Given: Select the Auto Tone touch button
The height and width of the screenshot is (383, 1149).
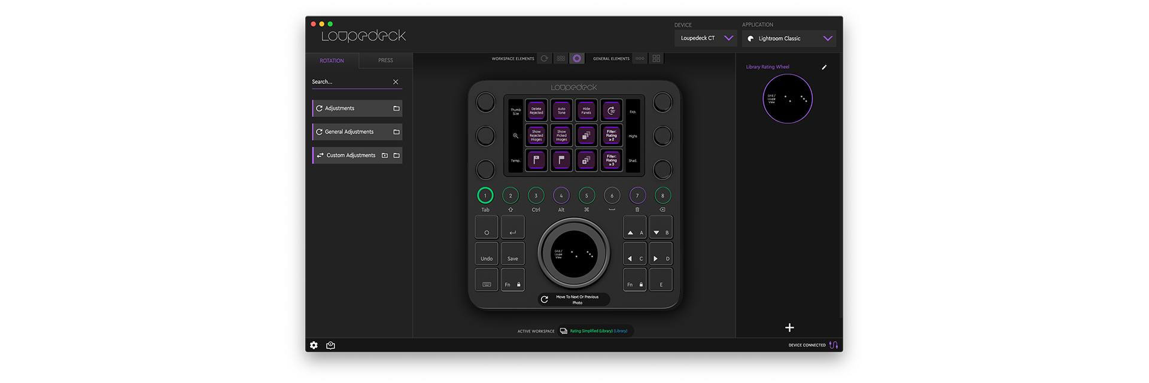Looking at the screenshot, I should coord(561,111).
